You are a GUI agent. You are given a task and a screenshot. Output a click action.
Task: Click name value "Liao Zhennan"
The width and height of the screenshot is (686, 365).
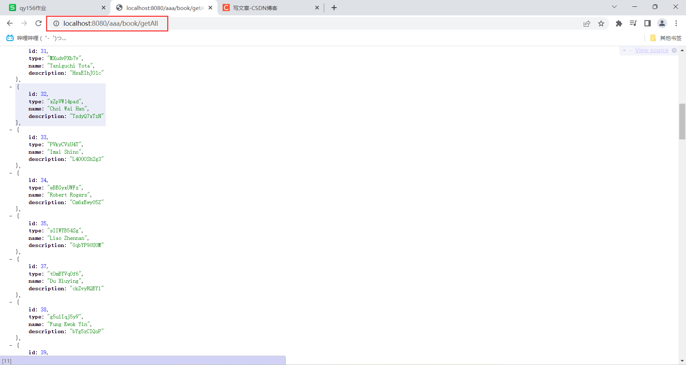[x=67, y=238]
